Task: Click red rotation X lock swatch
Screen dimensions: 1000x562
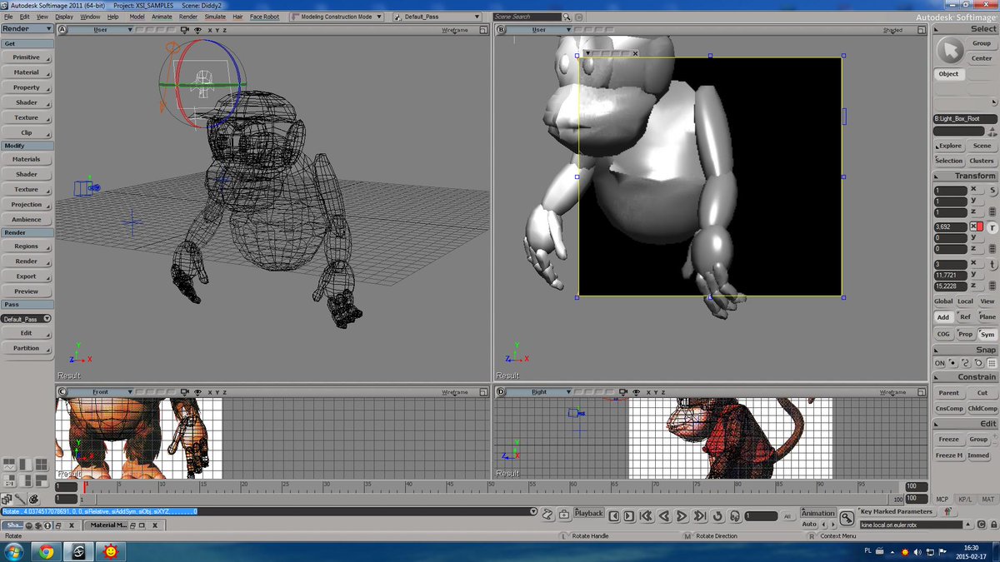Action: [980, 226]
